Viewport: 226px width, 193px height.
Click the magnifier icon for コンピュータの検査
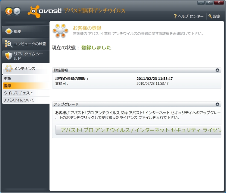pos(8,44)
